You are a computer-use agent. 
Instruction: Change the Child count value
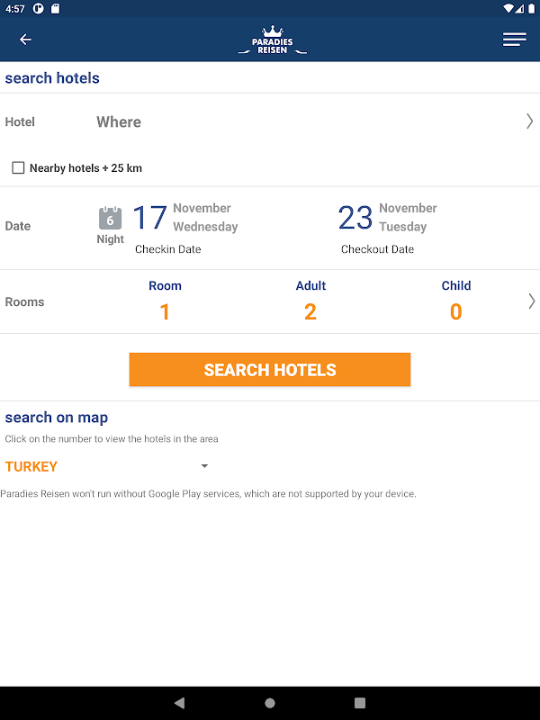[x=456, y=311]
